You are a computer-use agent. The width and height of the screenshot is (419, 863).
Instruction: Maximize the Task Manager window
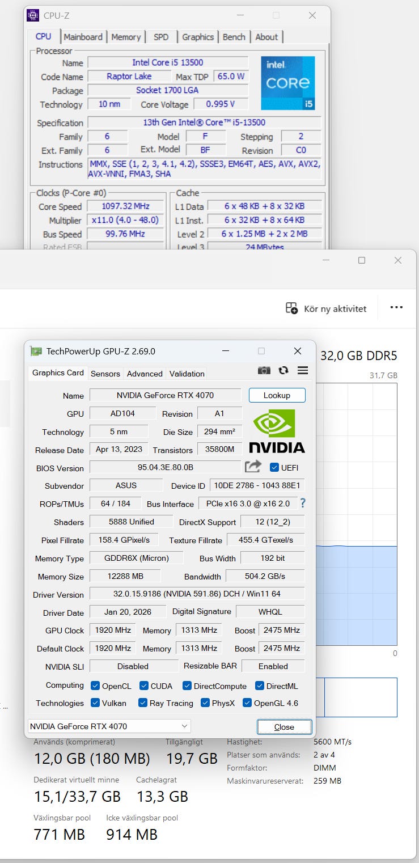coord(362,260)
